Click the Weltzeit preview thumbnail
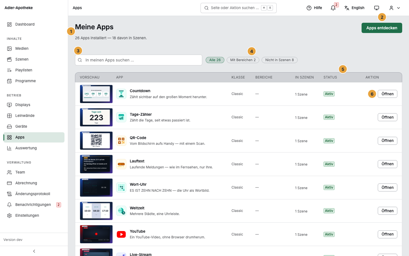 click(x=96, y=211)
